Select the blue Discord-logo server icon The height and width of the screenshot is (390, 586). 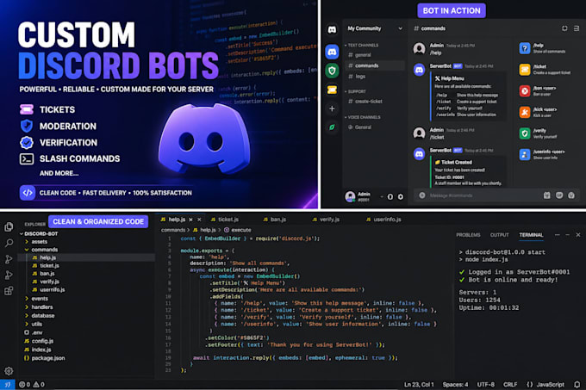pos(332,52)
